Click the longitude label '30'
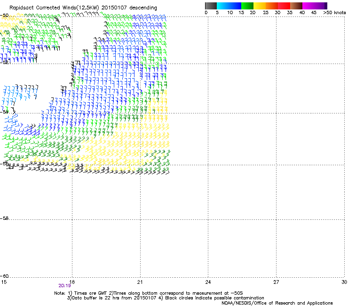 pos(344,282)
